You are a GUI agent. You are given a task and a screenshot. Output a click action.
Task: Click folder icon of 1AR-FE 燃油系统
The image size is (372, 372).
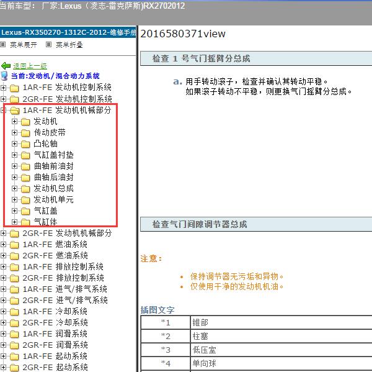(x=14, y=245)
